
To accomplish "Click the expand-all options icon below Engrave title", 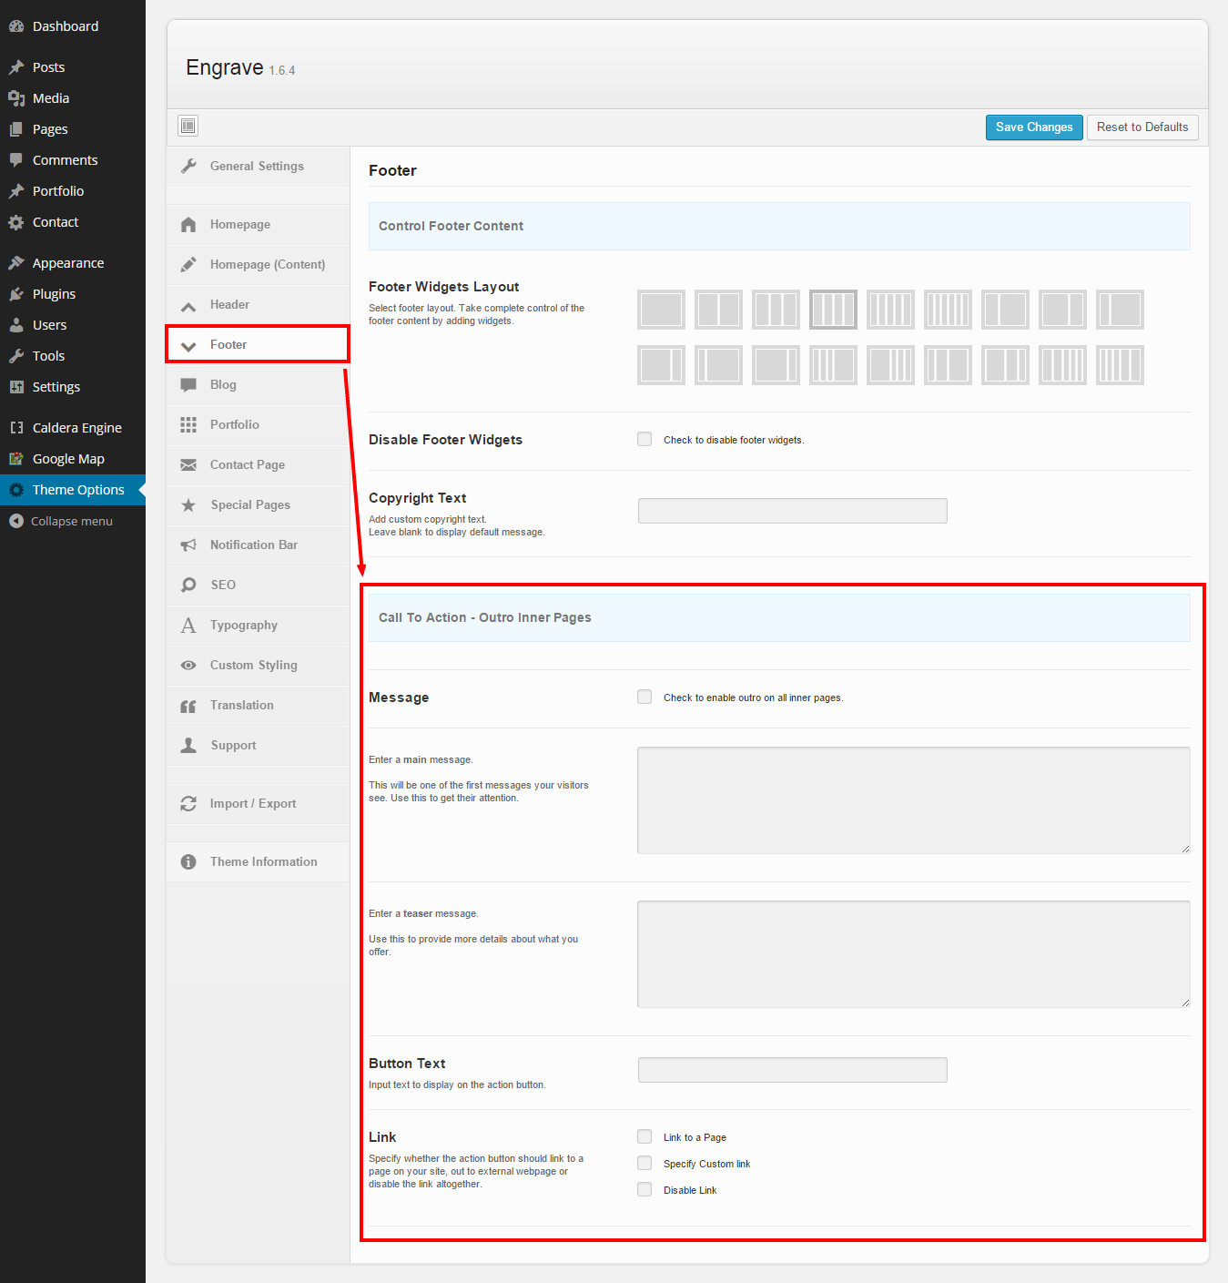I will 188,126.
